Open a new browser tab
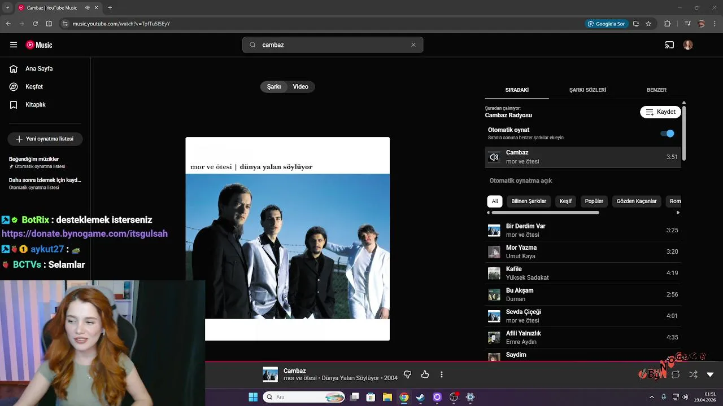Image resolution: width=723 pixels, height=406 pixels. point(110,8)
